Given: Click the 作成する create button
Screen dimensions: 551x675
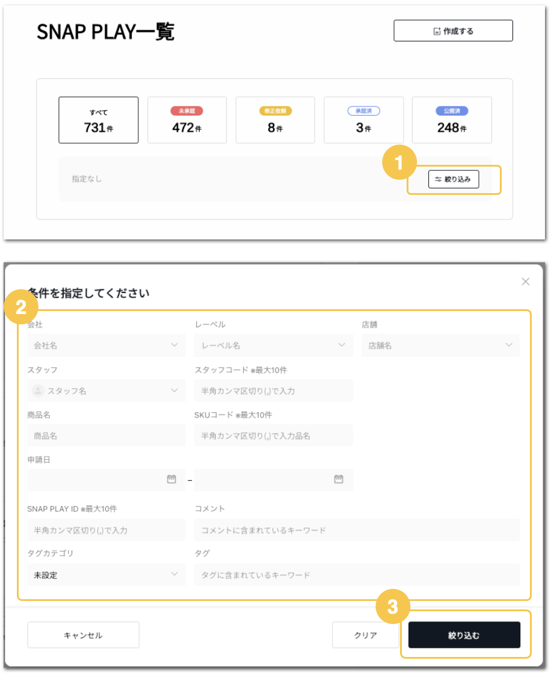Looking at the screenshot, I should (453, 31).
